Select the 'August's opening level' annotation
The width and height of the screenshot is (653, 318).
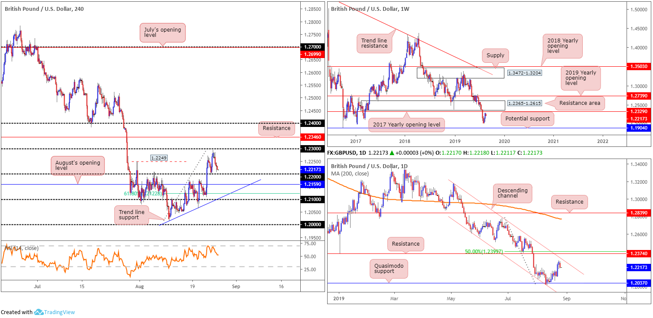pyautogui.click(x=78, y=166)
